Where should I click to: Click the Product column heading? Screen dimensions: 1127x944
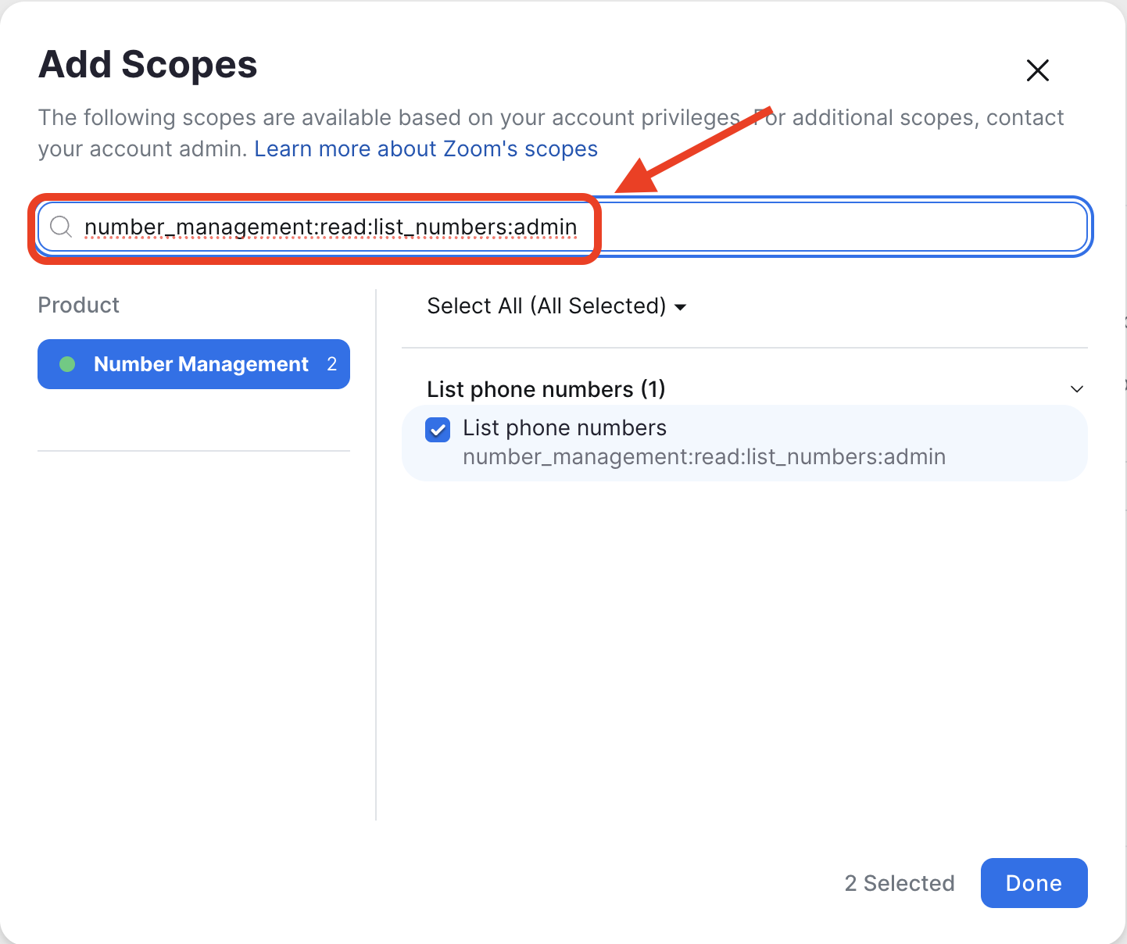79,305
